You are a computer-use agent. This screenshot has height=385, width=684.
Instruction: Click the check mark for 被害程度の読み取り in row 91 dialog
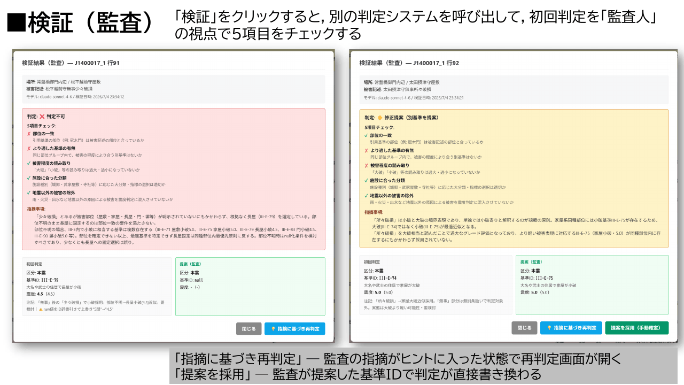[29, 163]
